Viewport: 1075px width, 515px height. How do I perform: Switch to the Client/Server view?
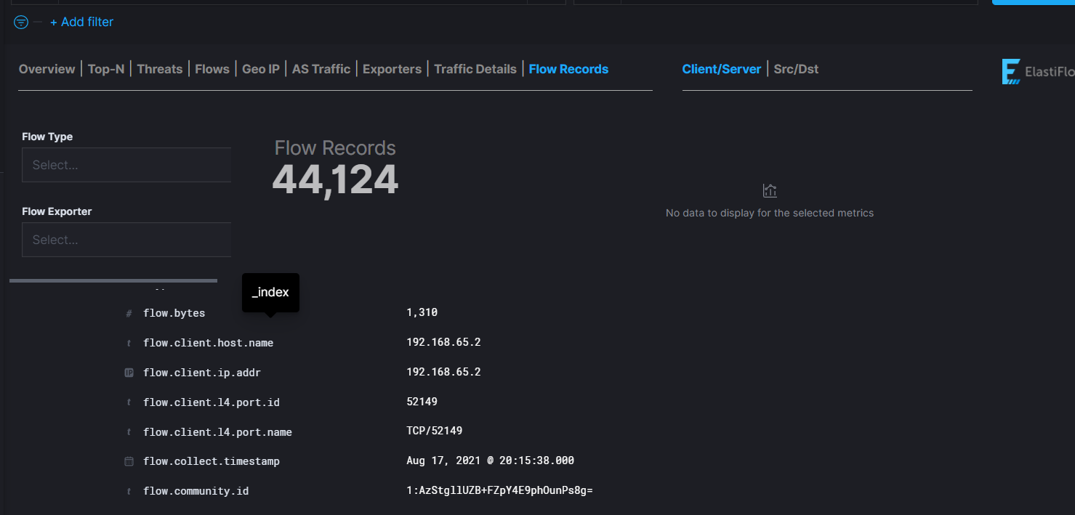[721, 68]
